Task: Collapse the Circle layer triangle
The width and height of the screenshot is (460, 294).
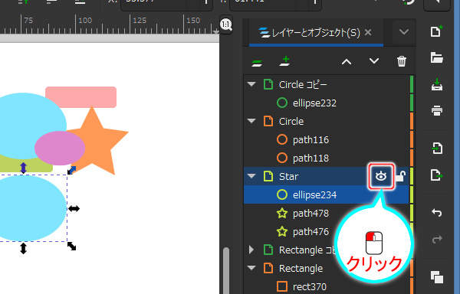Action: coord(251,121)
